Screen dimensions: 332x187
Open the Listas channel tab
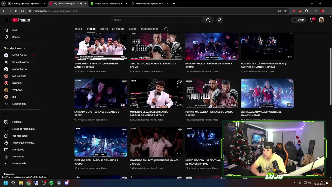click(133, 29)
